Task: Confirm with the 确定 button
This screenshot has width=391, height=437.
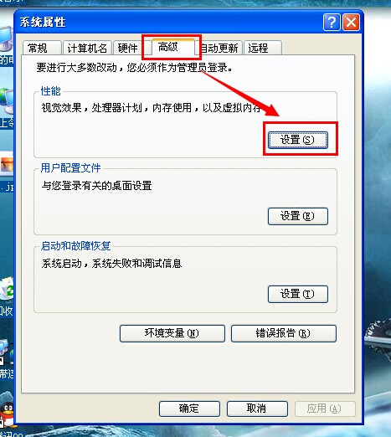Action: (x=189, y=409)
